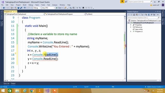Click the Collapse All icon in Solution Explorer
Image resolution: width=165 pixels, height=93 pixels.
(152, 15)
